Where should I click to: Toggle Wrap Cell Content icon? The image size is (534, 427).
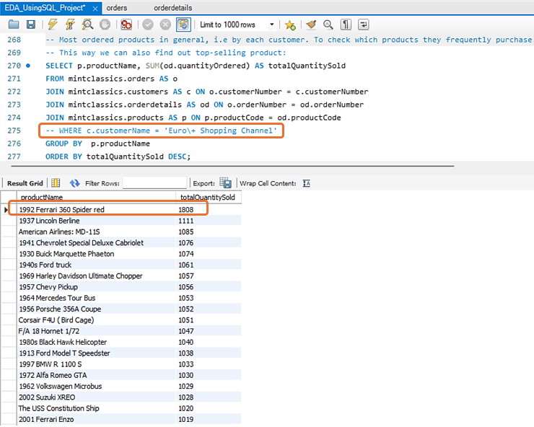click(x=307, y=183)
